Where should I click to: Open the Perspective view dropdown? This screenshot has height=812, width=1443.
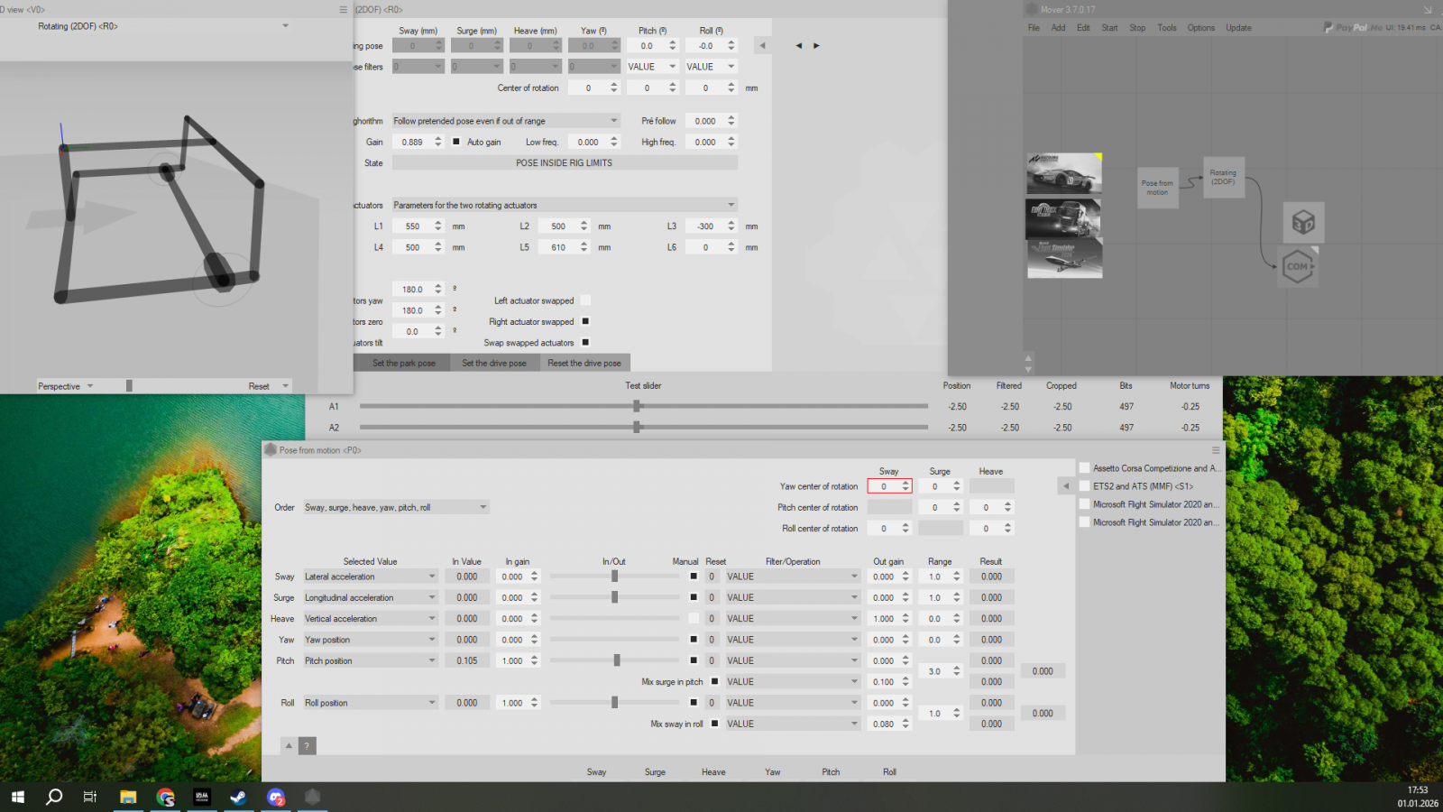(x=66, y=386)
